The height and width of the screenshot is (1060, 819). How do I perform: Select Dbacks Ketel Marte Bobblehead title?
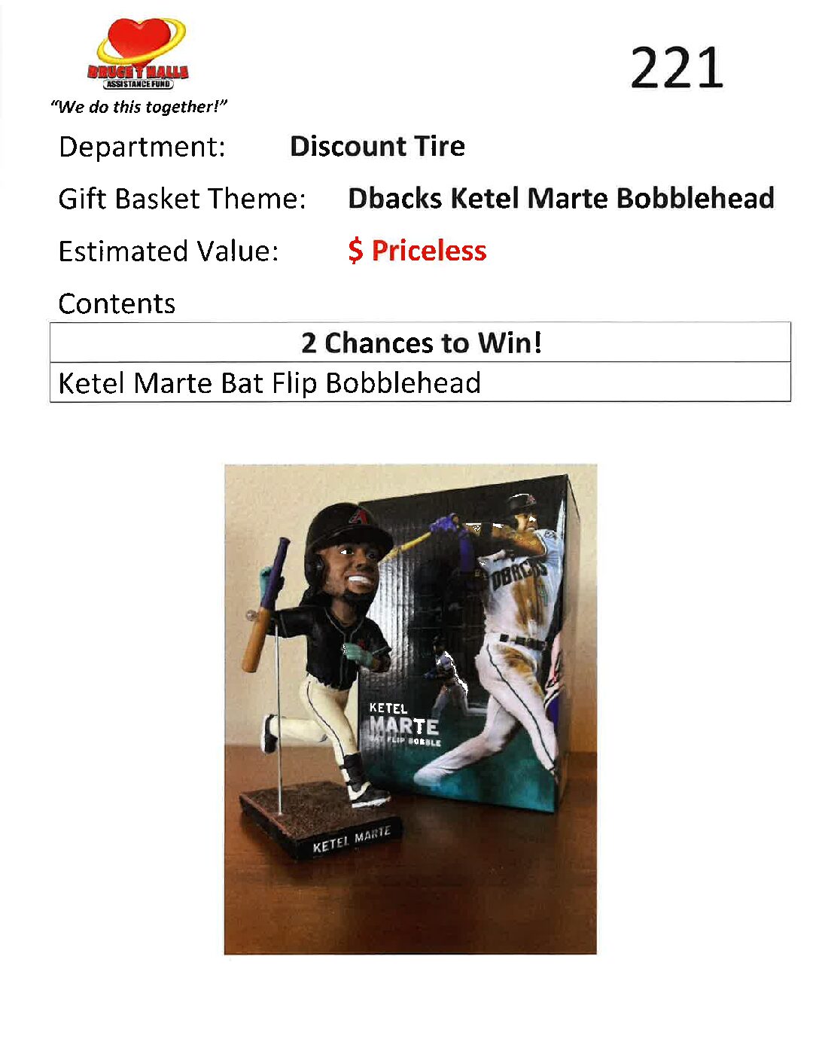pyautogui.click(x=561, y=198)
